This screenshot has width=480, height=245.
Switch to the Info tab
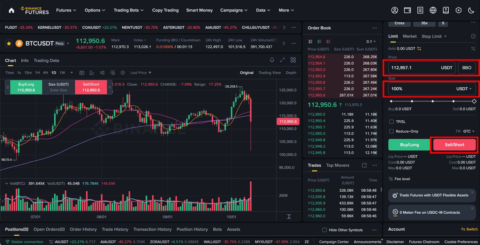click(25, 60)
